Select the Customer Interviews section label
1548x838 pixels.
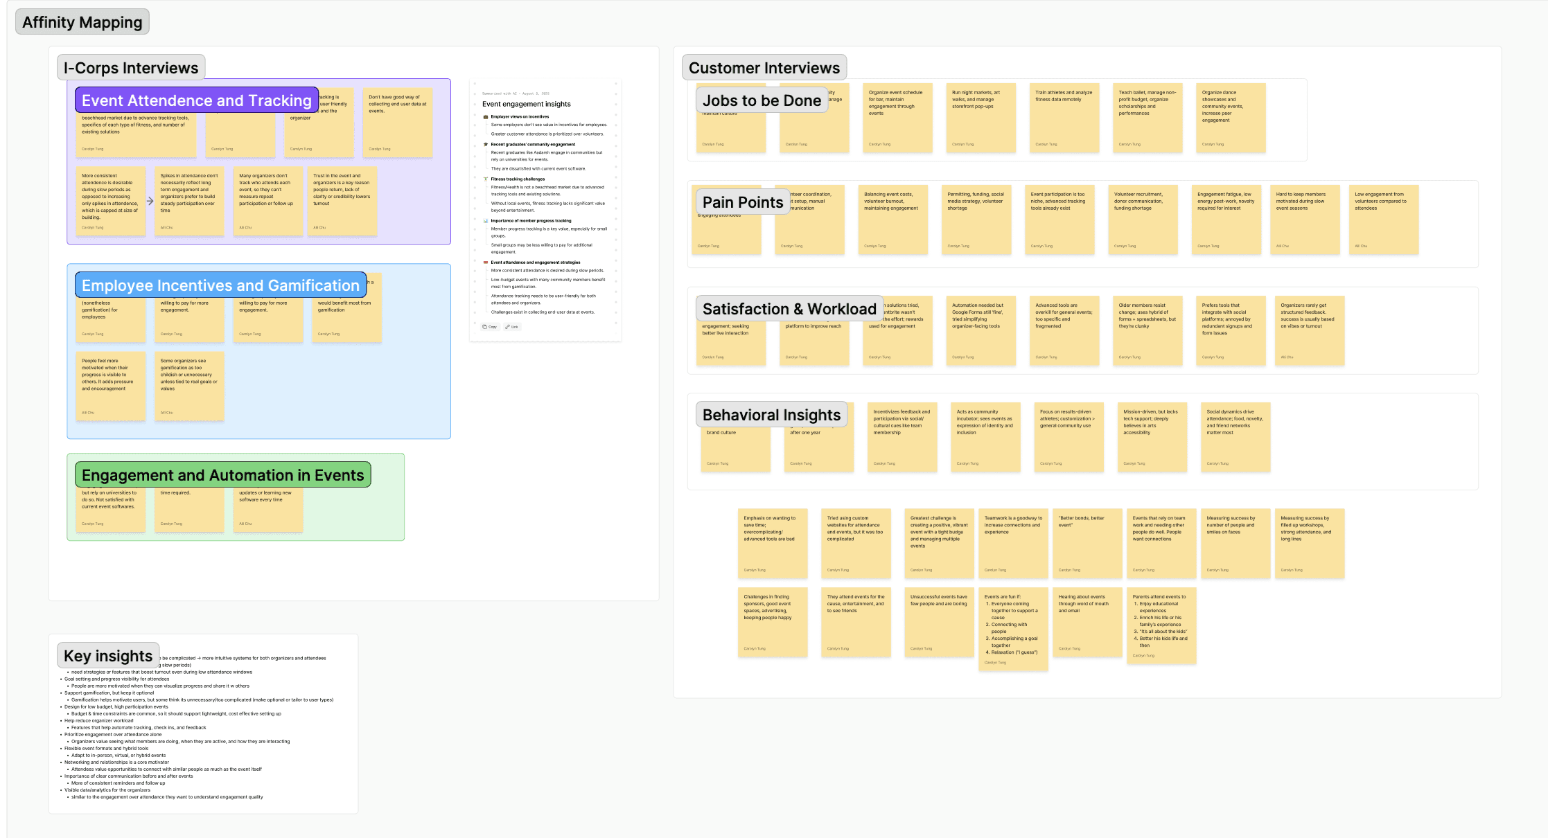(764, 68)
